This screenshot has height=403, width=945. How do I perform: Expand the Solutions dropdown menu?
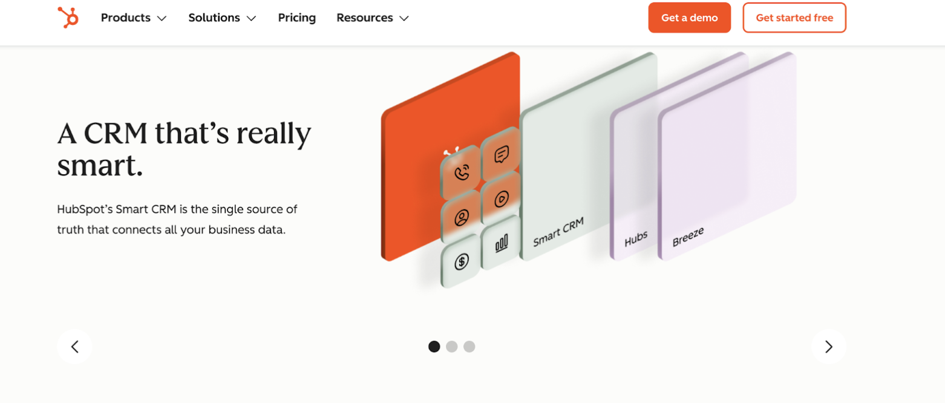point(222,18)
